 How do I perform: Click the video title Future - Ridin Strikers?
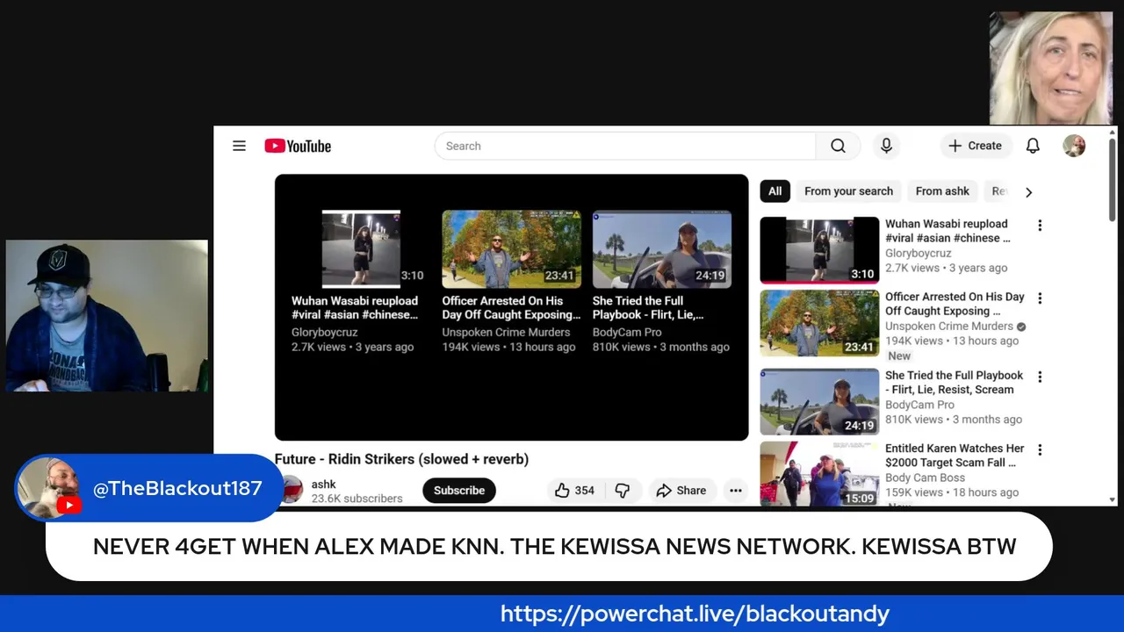click(401, 459)
